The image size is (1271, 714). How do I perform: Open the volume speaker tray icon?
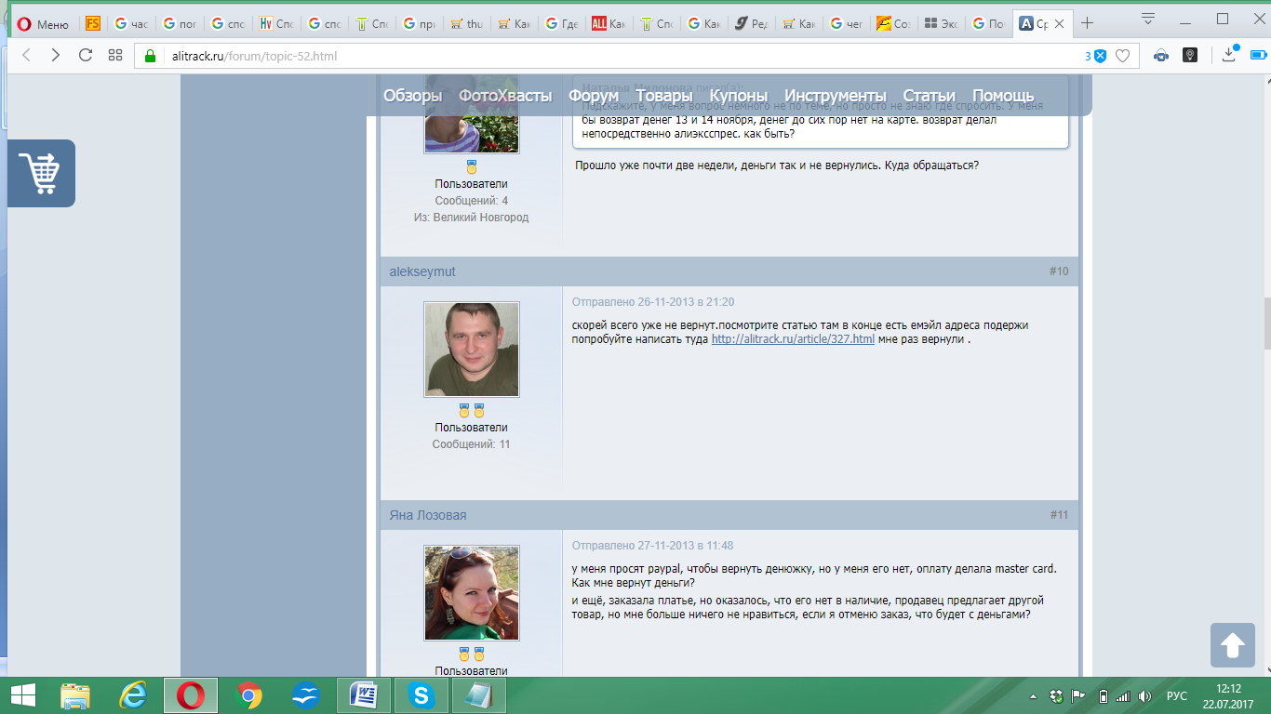coord(1144,696)
